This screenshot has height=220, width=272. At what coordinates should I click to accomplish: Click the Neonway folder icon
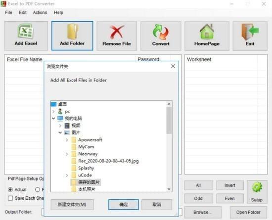click(74, 154)
